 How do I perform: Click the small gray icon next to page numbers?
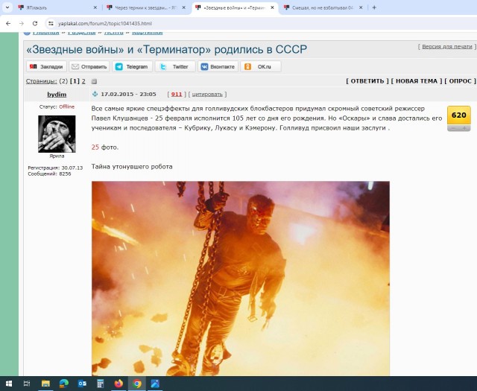(94, 81)
